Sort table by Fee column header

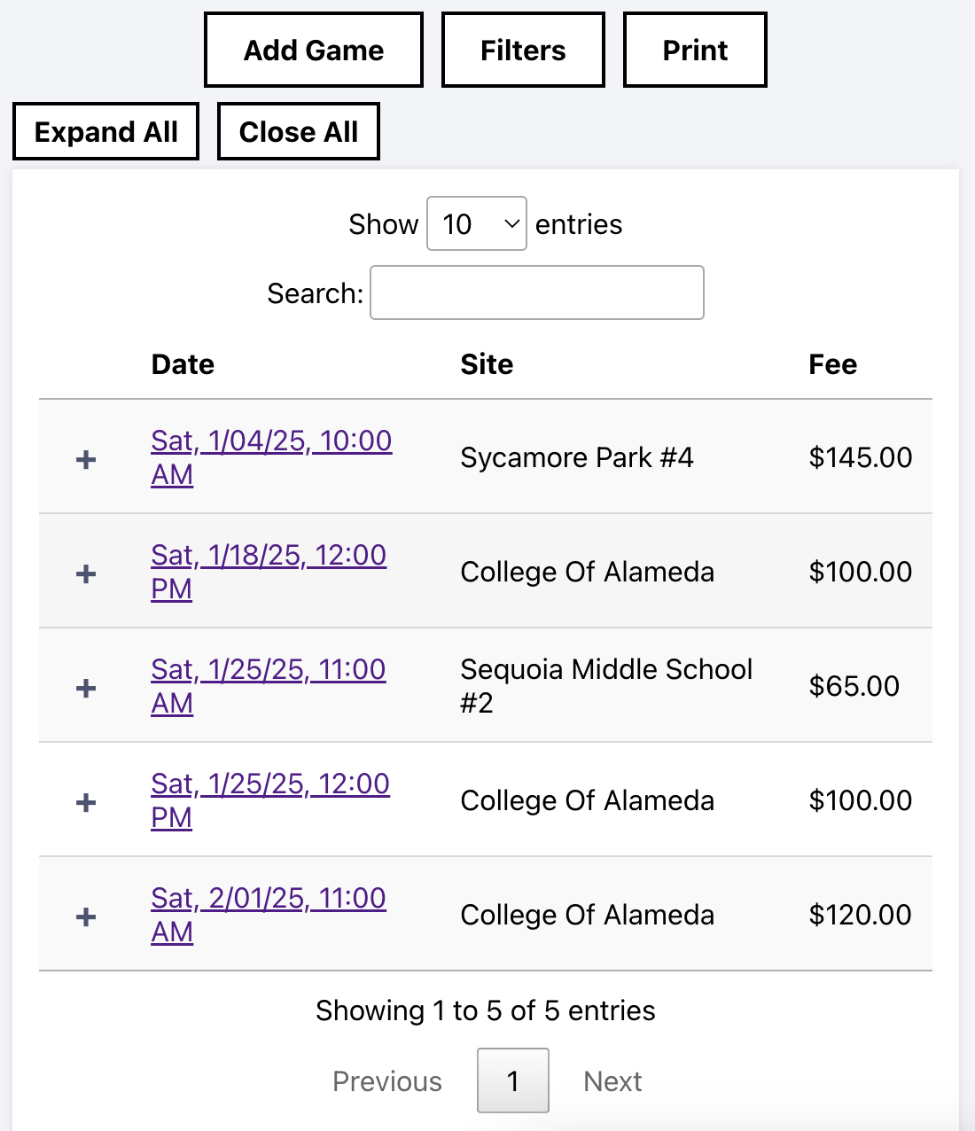click(x=832, y=364)
